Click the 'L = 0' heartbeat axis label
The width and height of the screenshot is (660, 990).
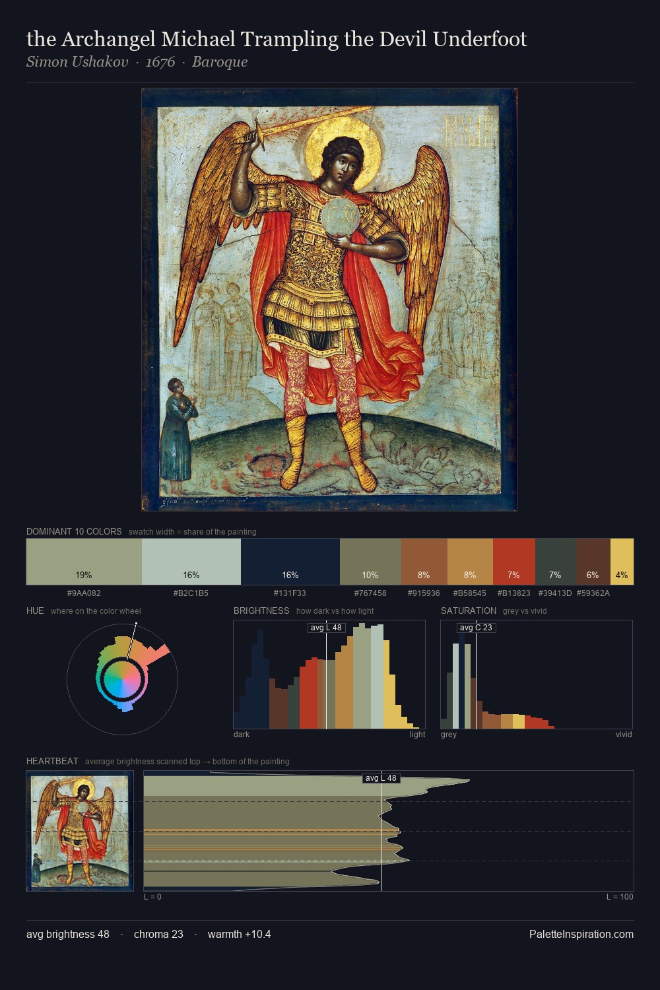[x=152, y=897]
